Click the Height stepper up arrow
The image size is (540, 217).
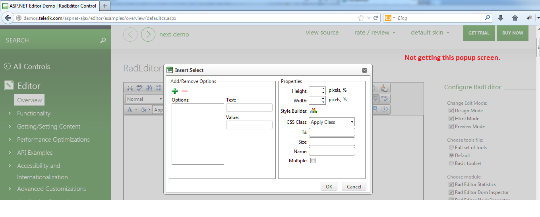323,89
